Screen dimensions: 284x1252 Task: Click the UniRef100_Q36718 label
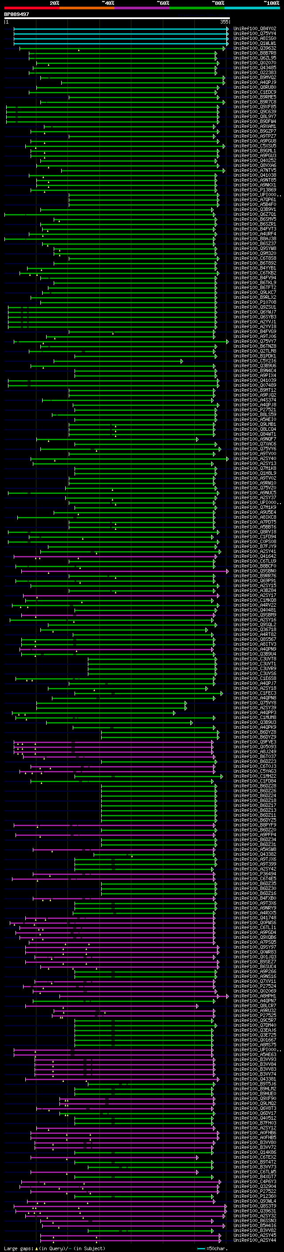[x=255, y=629]
